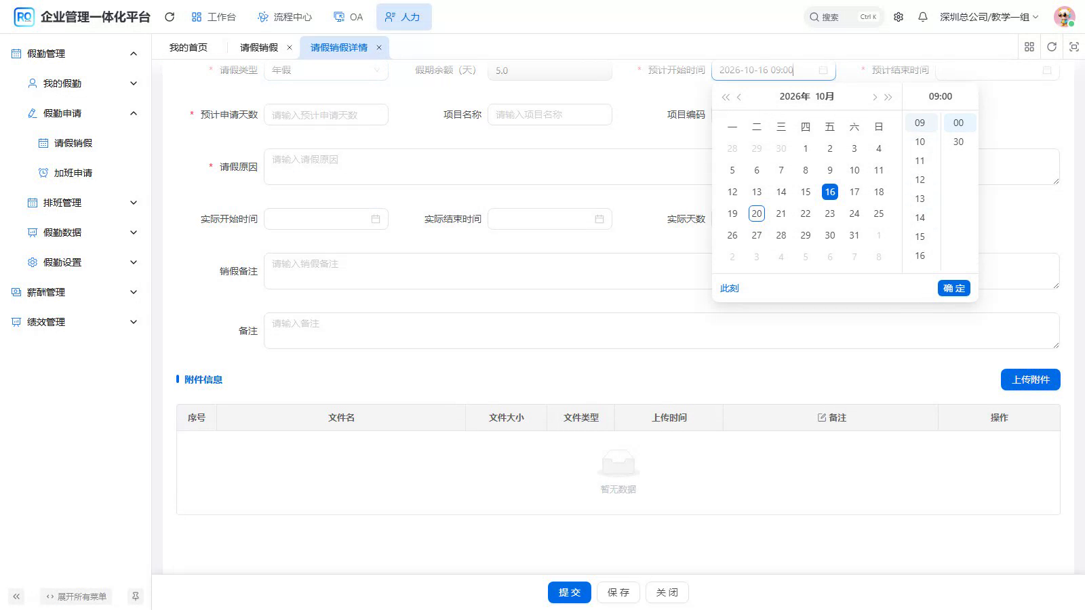Click the 上传附件 button
Screen dimensions: 1085x610
1031,380
